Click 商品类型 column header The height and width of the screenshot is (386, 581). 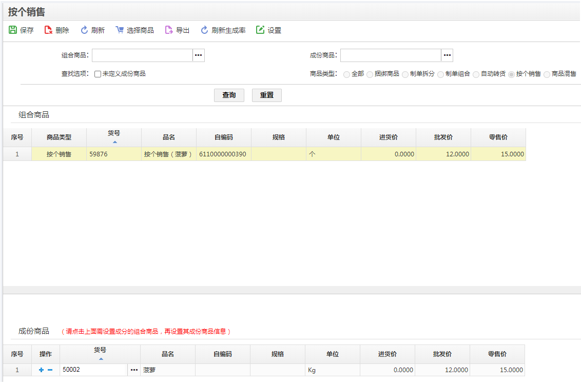coord(59,137)
